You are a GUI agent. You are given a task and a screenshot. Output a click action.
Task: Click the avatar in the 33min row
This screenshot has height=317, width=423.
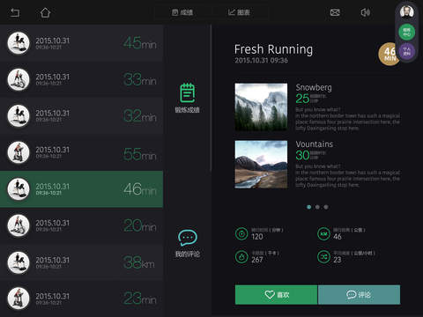19,79
